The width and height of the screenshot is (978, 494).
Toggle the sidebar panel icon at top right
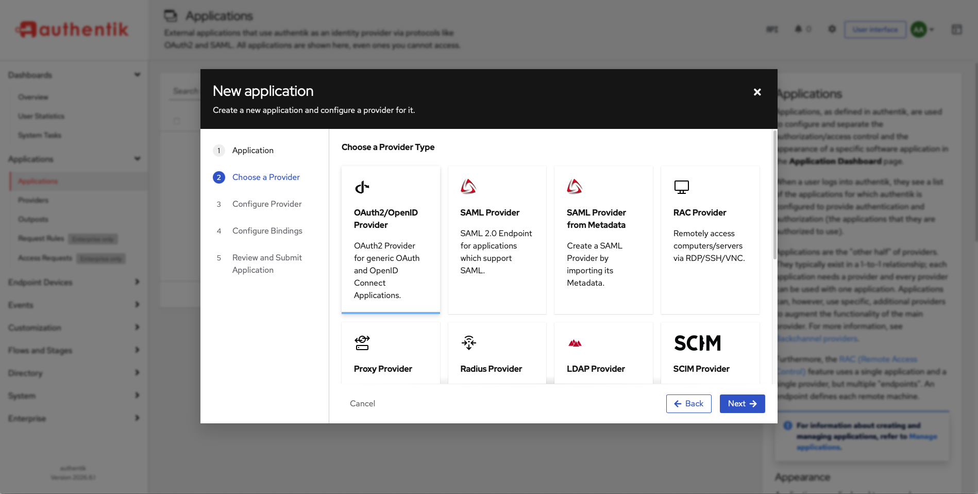point(956,29)
